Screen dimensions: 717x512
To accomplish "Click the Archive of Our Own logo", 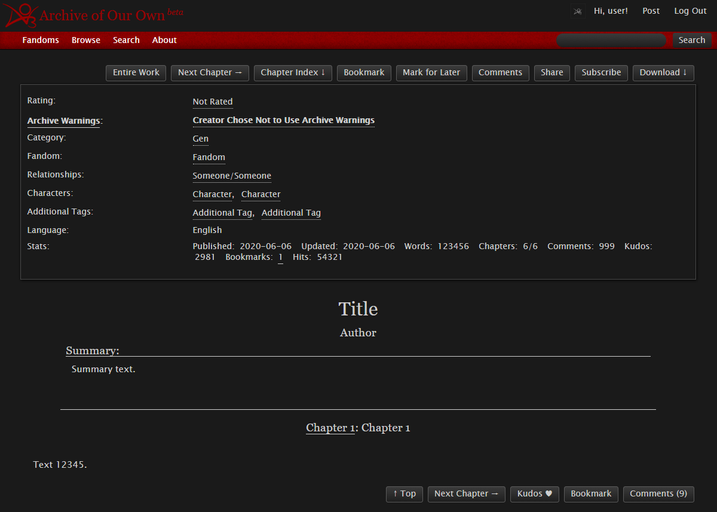I will click(90, 15).
